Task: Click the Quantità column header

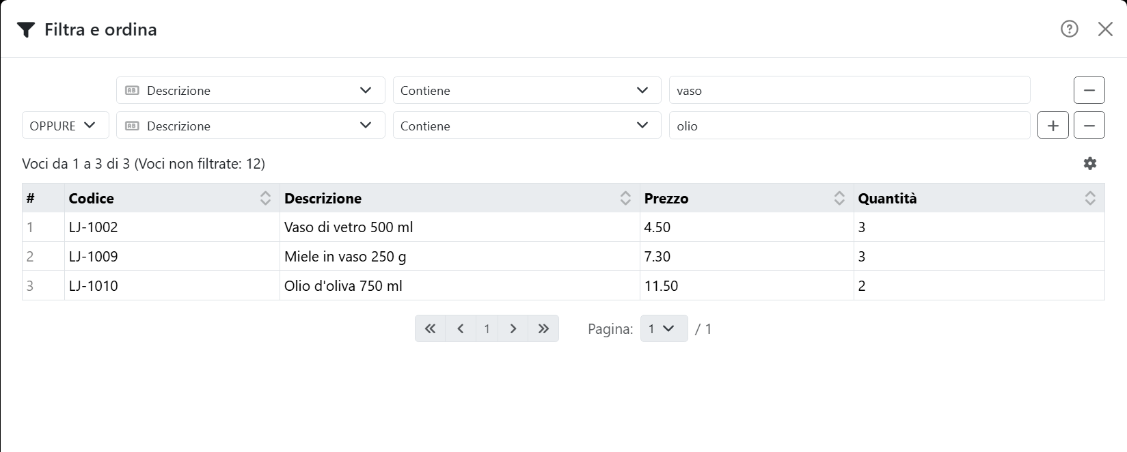Action: [979, 198]
